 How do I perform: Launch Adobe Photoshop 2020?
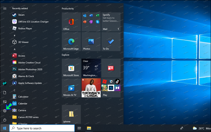coord(30,70)
